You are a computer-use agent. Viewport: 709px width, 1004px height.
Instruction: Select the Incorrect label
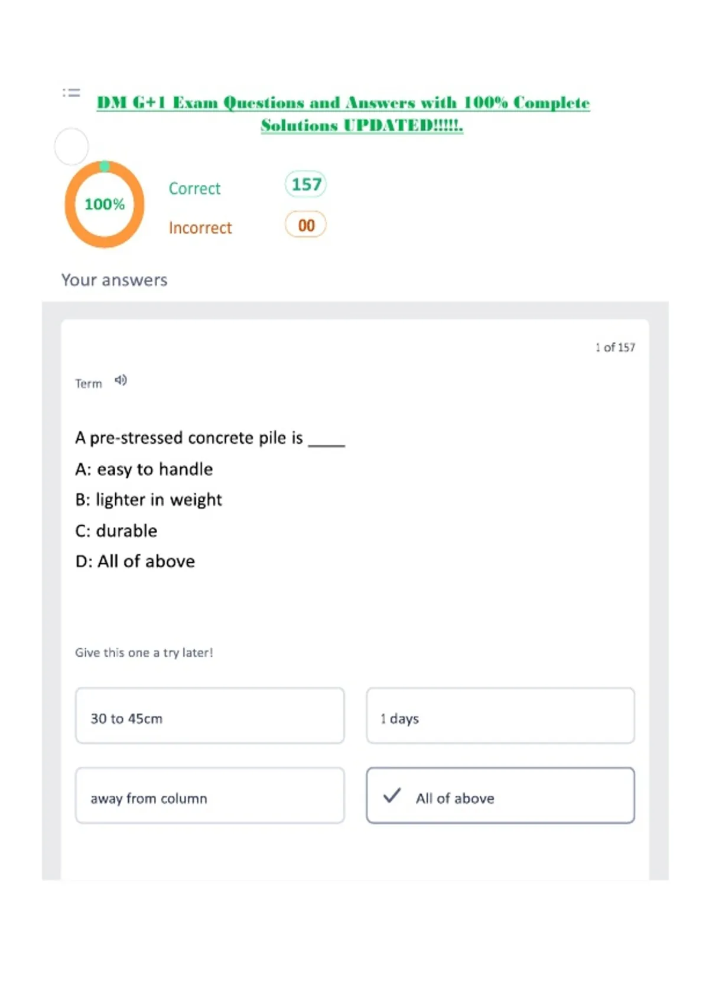(x=200, y=228)
